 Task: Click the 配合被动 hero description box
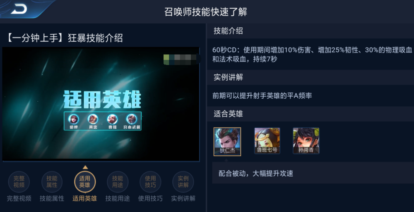[x=313, y=173]
